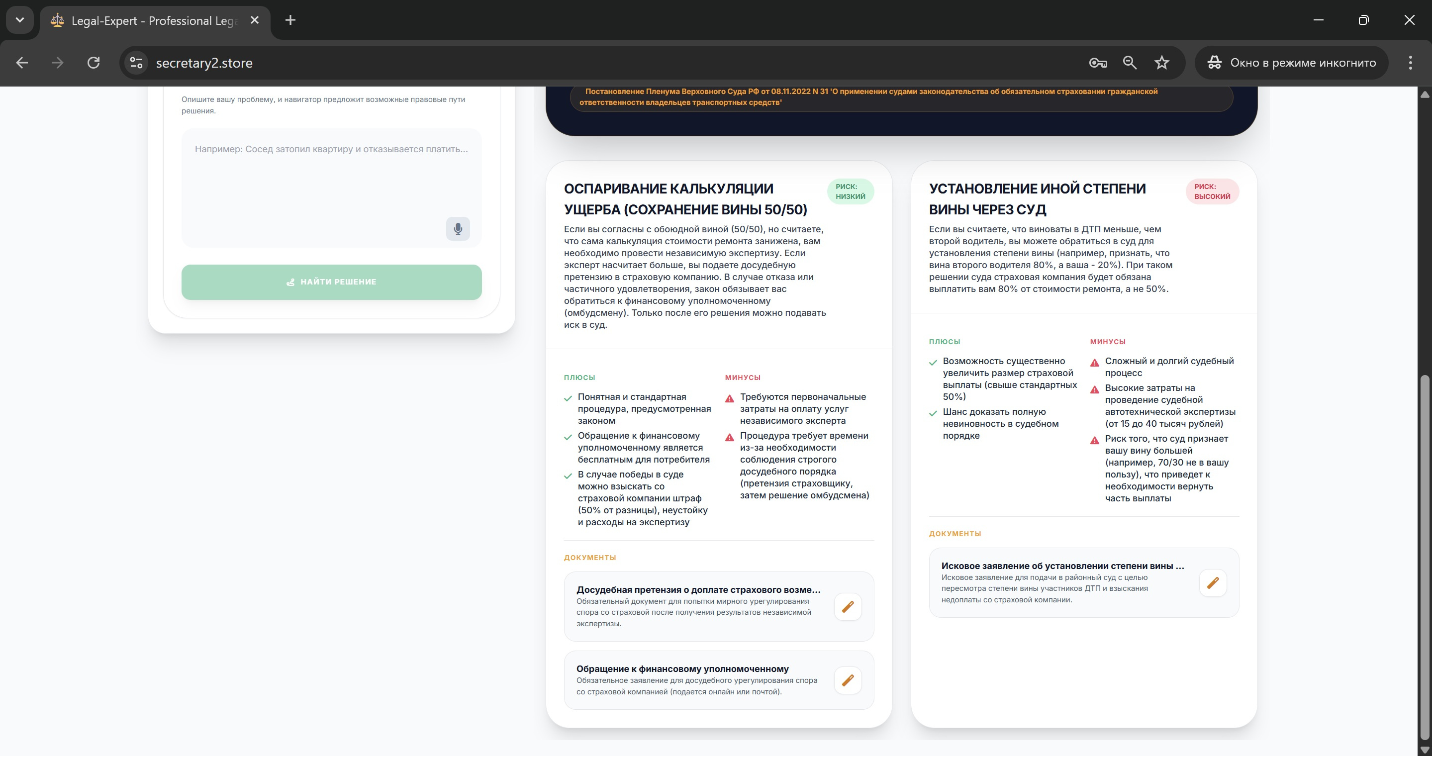Image resolution: width=1432 pixels, height=760 pixels.
Task: Select the Legal-Expert browser tab
Action: coord(150,20)
